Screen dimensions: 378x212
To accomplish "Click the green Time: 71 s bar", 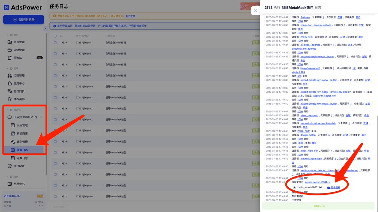I will pyautogui.click(x=319, y=206).
